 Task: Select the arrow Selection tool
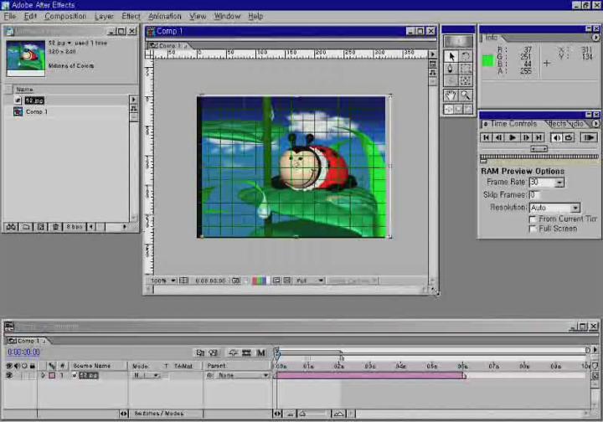pyautogui.click(x=451, y=57)
